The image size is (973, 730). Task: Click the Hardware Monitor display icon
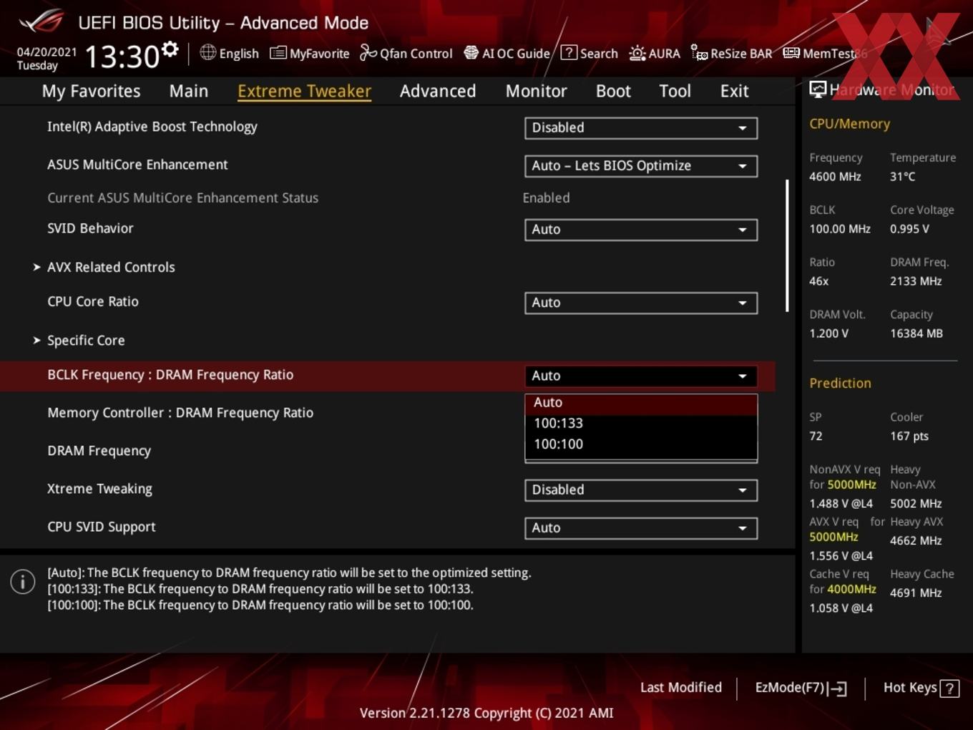818,89
